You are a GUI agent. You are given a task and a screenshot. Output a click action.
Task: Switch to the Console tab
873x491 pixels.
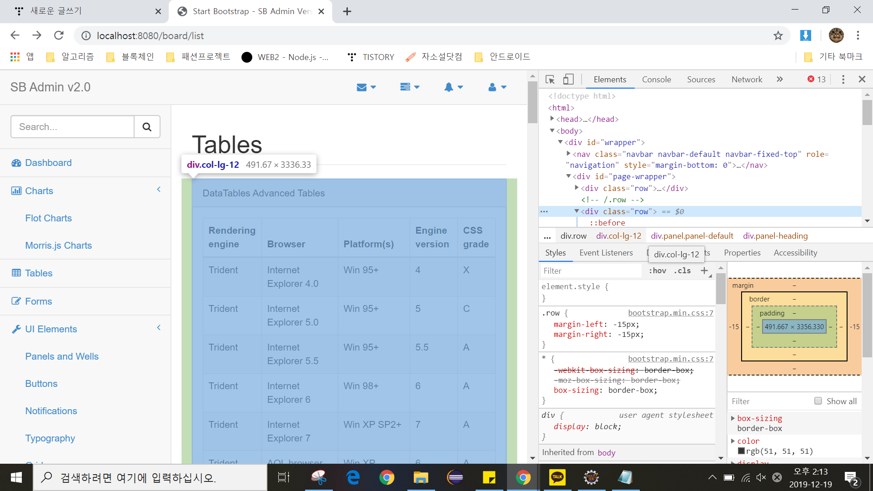point(656,80)
